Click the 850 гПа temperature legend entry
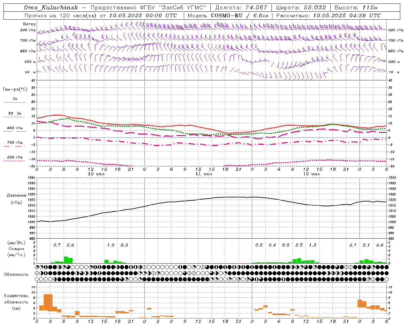 click(x=15, y=128)
